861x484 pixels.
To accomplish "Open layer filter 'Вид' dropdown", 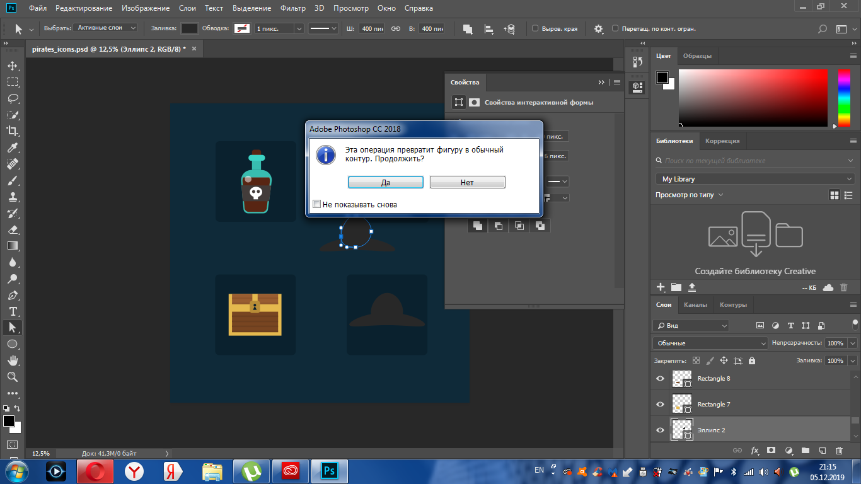I will point(691,326).
